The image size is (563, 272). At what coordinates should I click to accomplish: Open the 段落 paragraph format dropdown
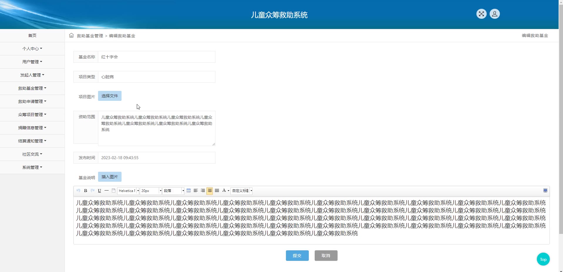[173, 191]
